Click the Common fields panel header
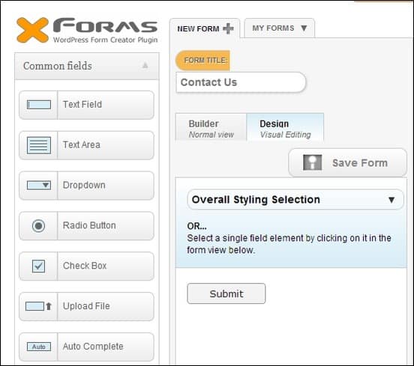414x366 pixels. [x=87, y=66]
